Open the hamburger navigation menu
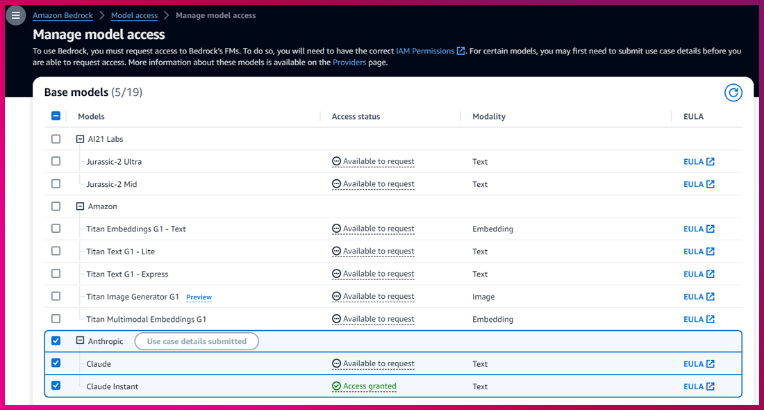 [x=15, y=15]
